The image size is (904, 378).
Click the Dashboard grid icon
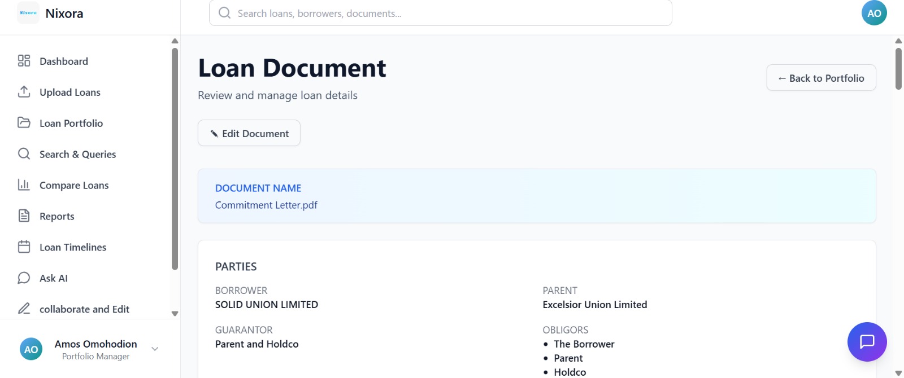(24, 61)
